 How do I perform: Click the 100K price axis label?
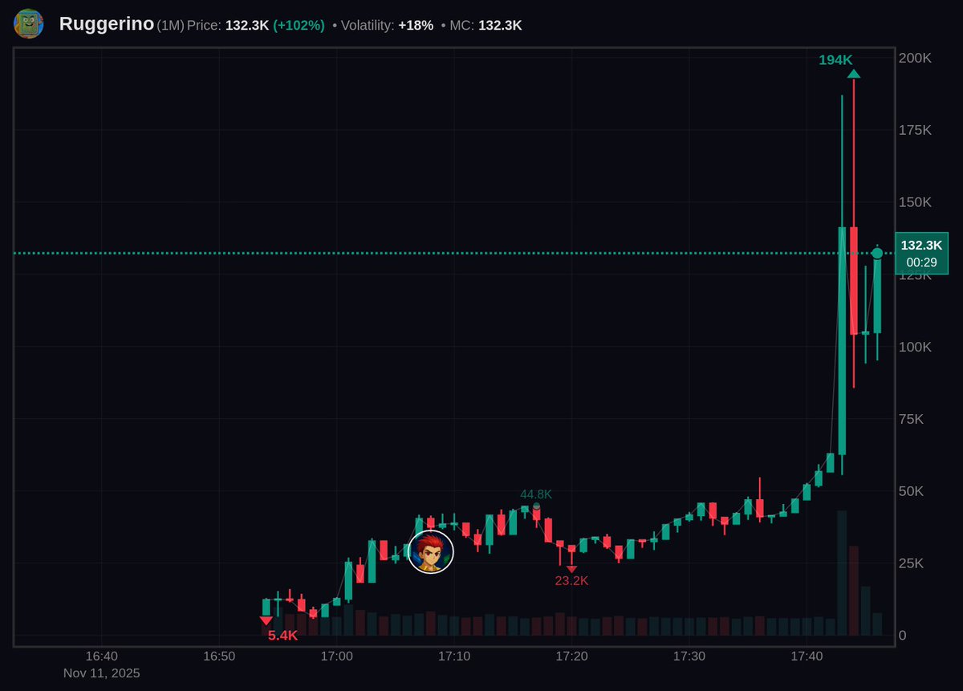(915, 347)
